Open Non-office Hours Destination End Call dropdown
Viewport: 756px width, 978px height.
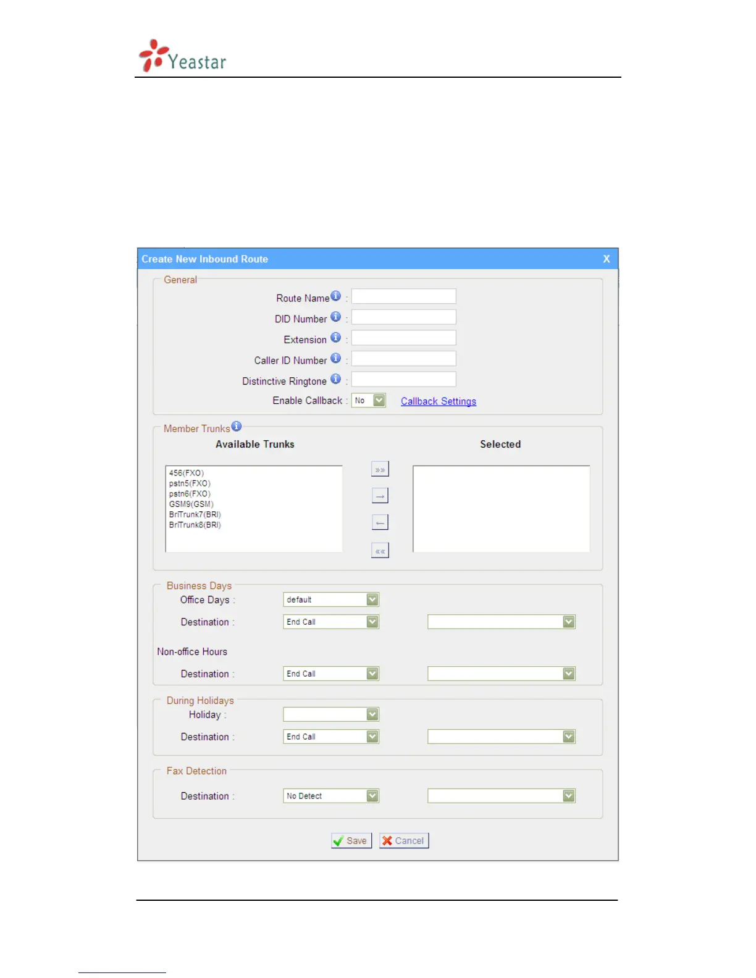(331, 674)
